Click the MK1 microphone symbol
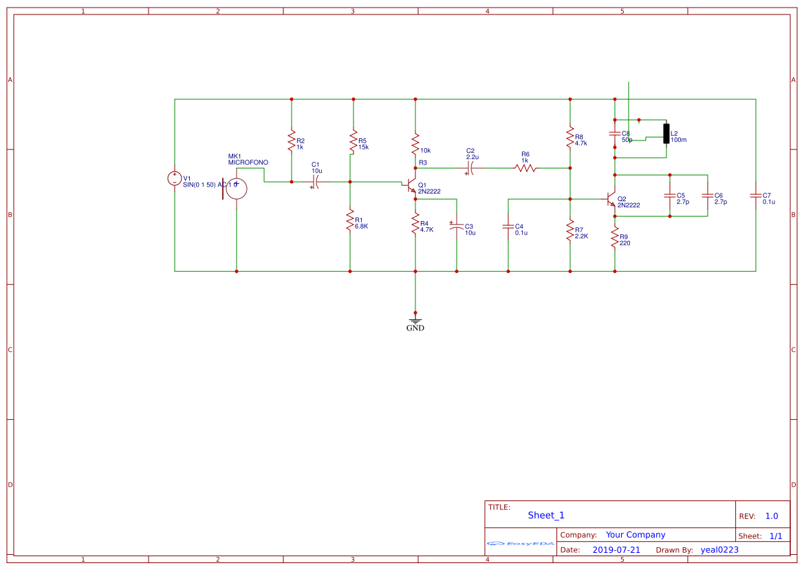 coord(235,189)
